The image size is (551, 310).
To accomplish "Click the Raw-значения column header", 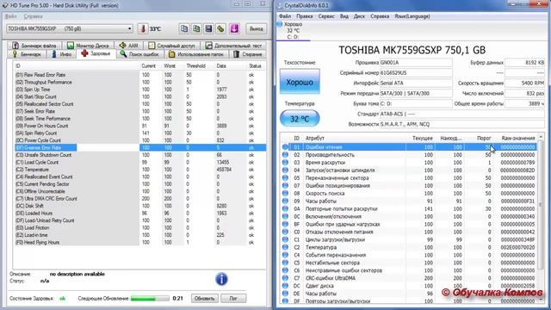I will point(518,138).
